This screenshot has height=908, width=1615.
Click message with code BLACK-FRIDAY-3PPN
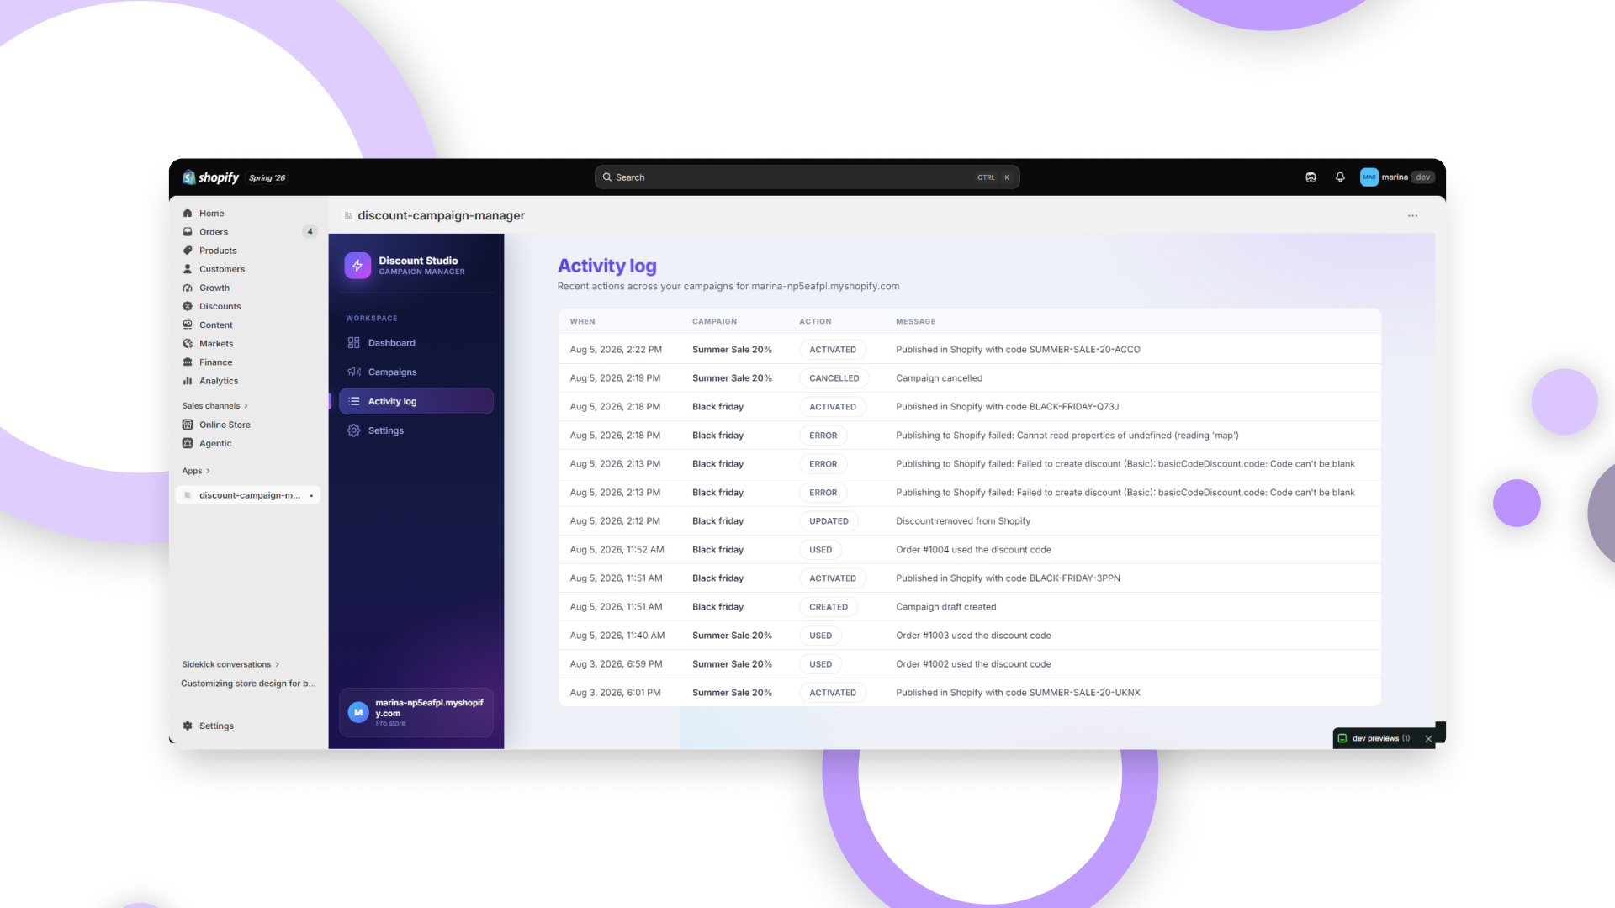click(x=1008, y=578)
